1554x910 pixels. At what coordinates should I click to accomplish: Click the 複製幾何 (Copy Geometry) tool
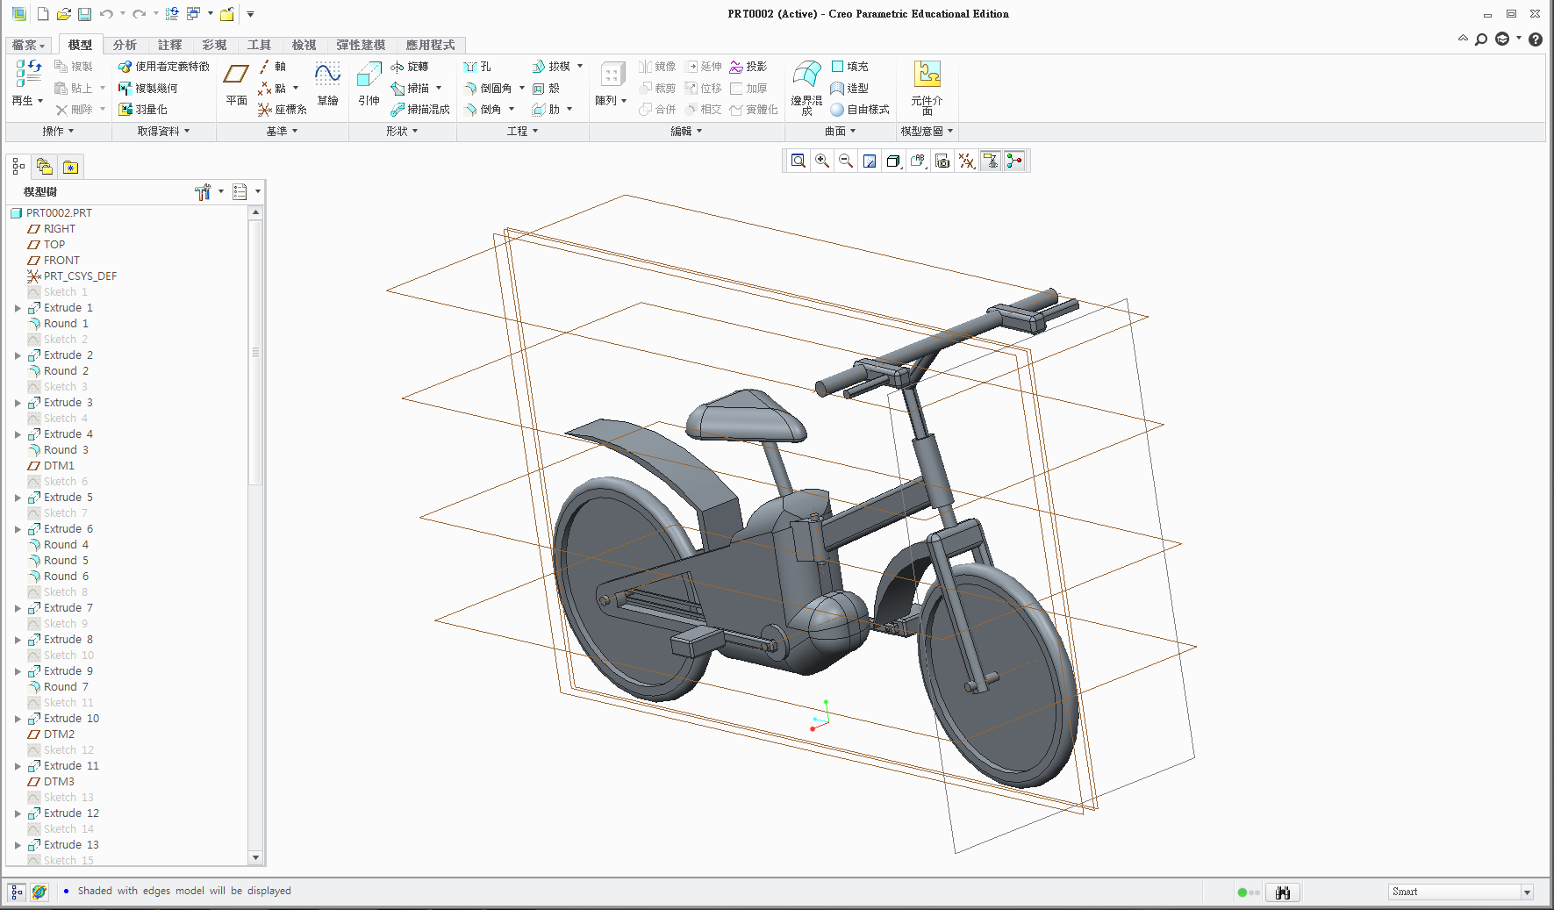click(x=148, y=88)
